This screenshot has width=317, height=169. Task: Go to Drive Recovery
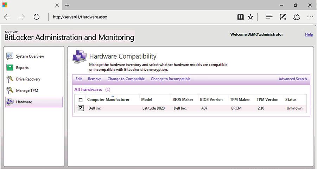[x=28, y=79]
